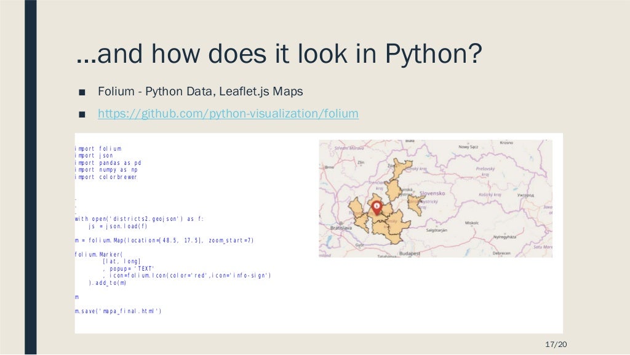
Task: Click the 'Folium - Python Data, Leaflet.js Maps' bullet
Action: click(x=200, y=91)
